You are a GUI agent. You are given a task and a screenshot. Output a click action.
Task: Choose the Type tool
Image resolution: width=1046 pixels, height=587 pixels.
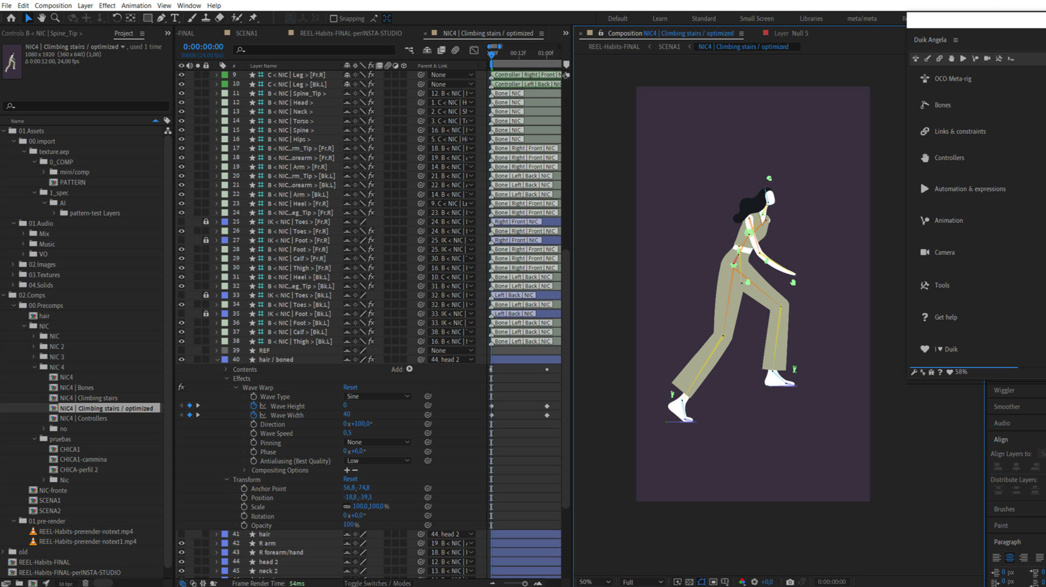coord(175,18)
